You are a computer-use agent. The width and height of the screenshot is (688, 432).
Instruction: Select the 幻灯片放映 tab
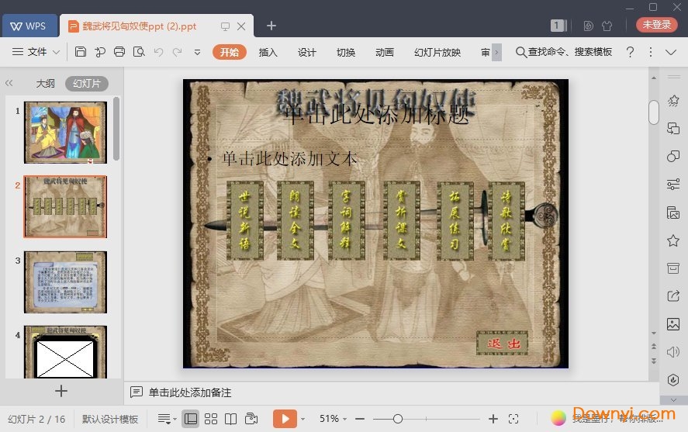[x=437, y=52]
